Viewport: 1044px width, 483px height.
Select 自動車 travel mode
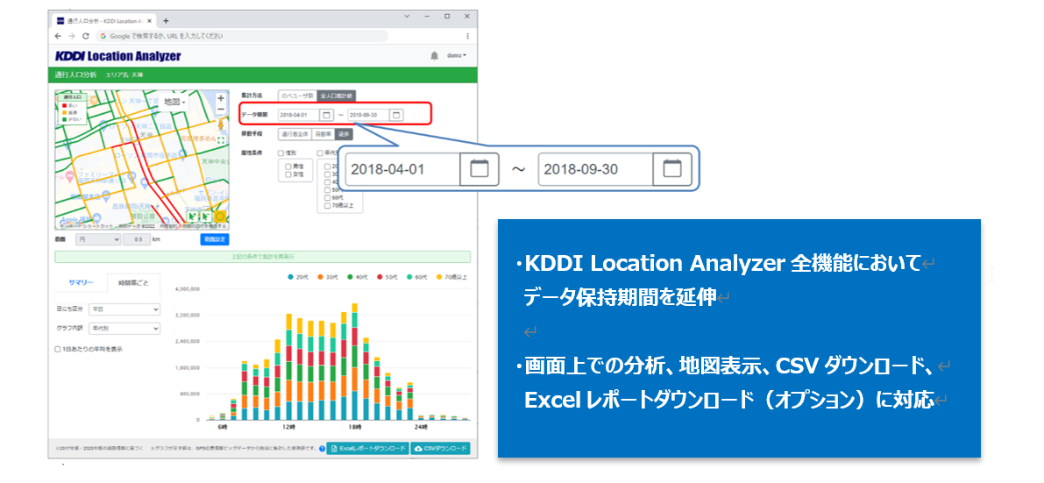pos(323,134)
